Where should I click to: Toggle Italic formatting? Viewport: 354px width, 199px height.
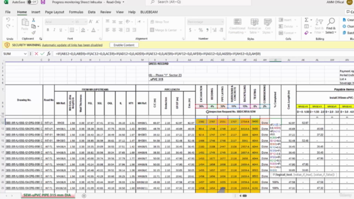54,30
